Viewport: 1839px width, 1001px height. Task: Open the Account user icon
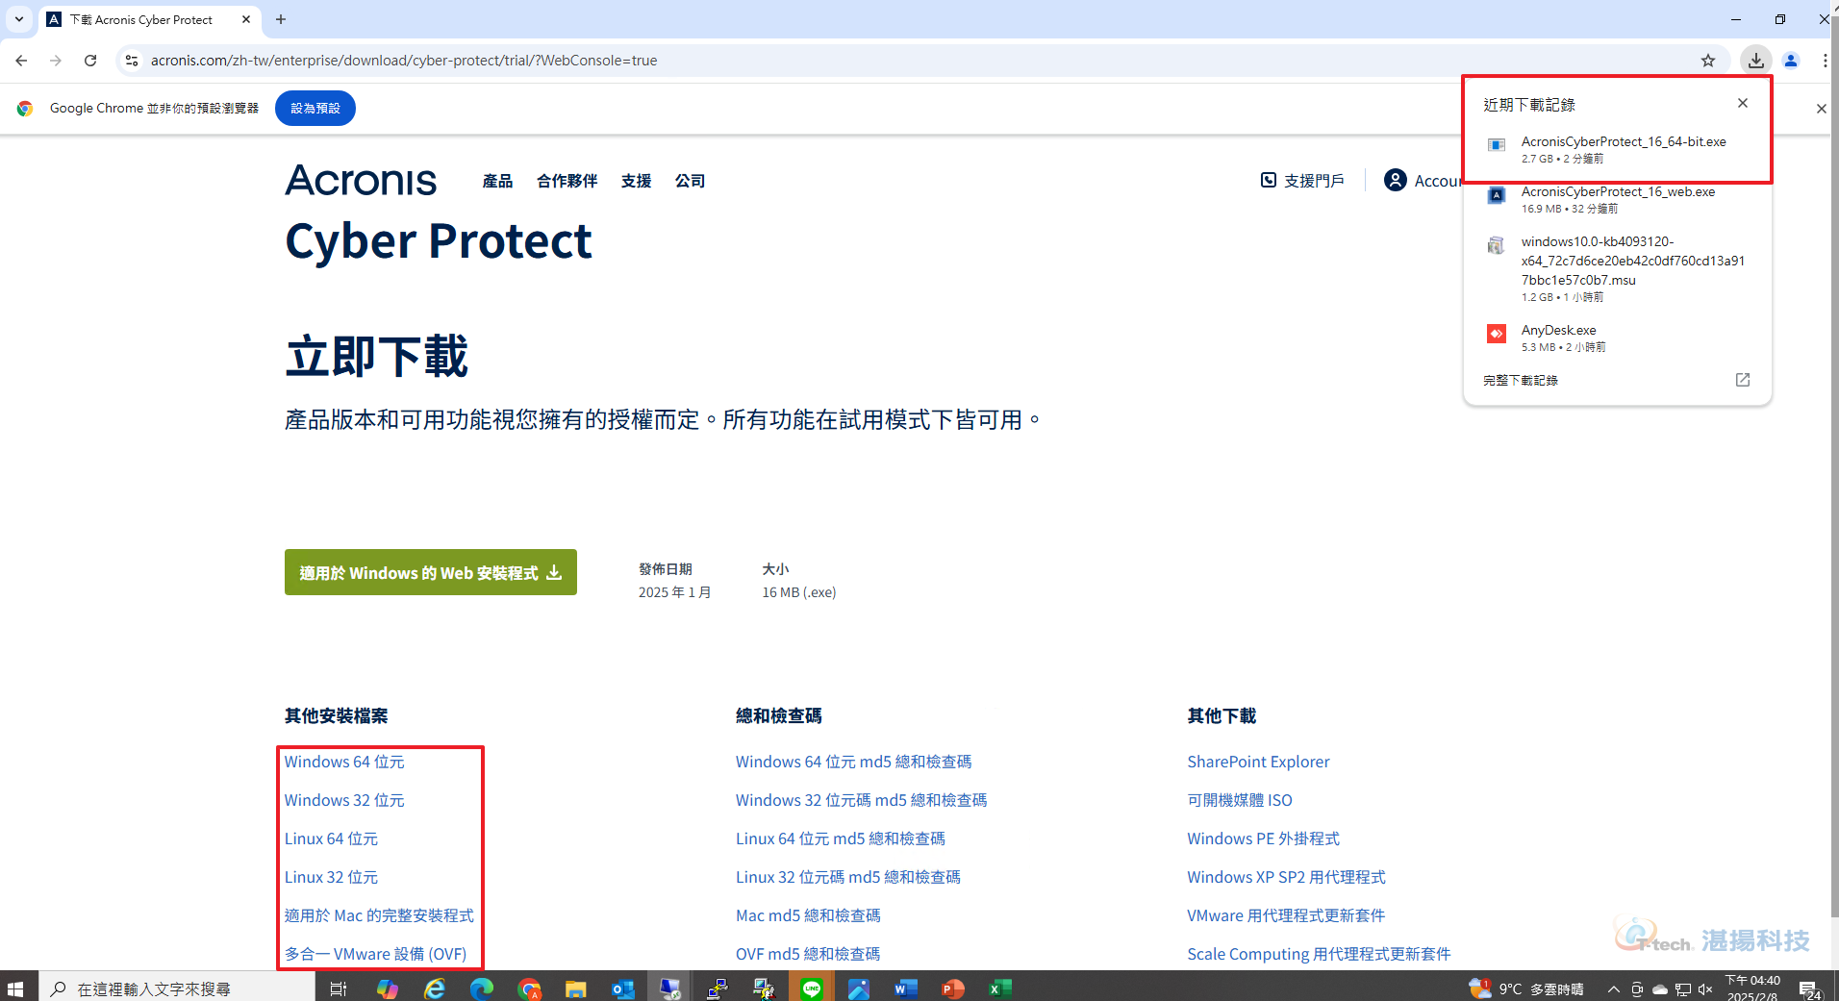coord(1395,180)
